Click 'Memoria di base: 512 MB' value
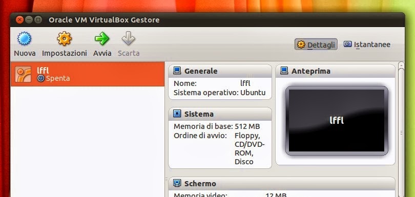 coord(247,126)
